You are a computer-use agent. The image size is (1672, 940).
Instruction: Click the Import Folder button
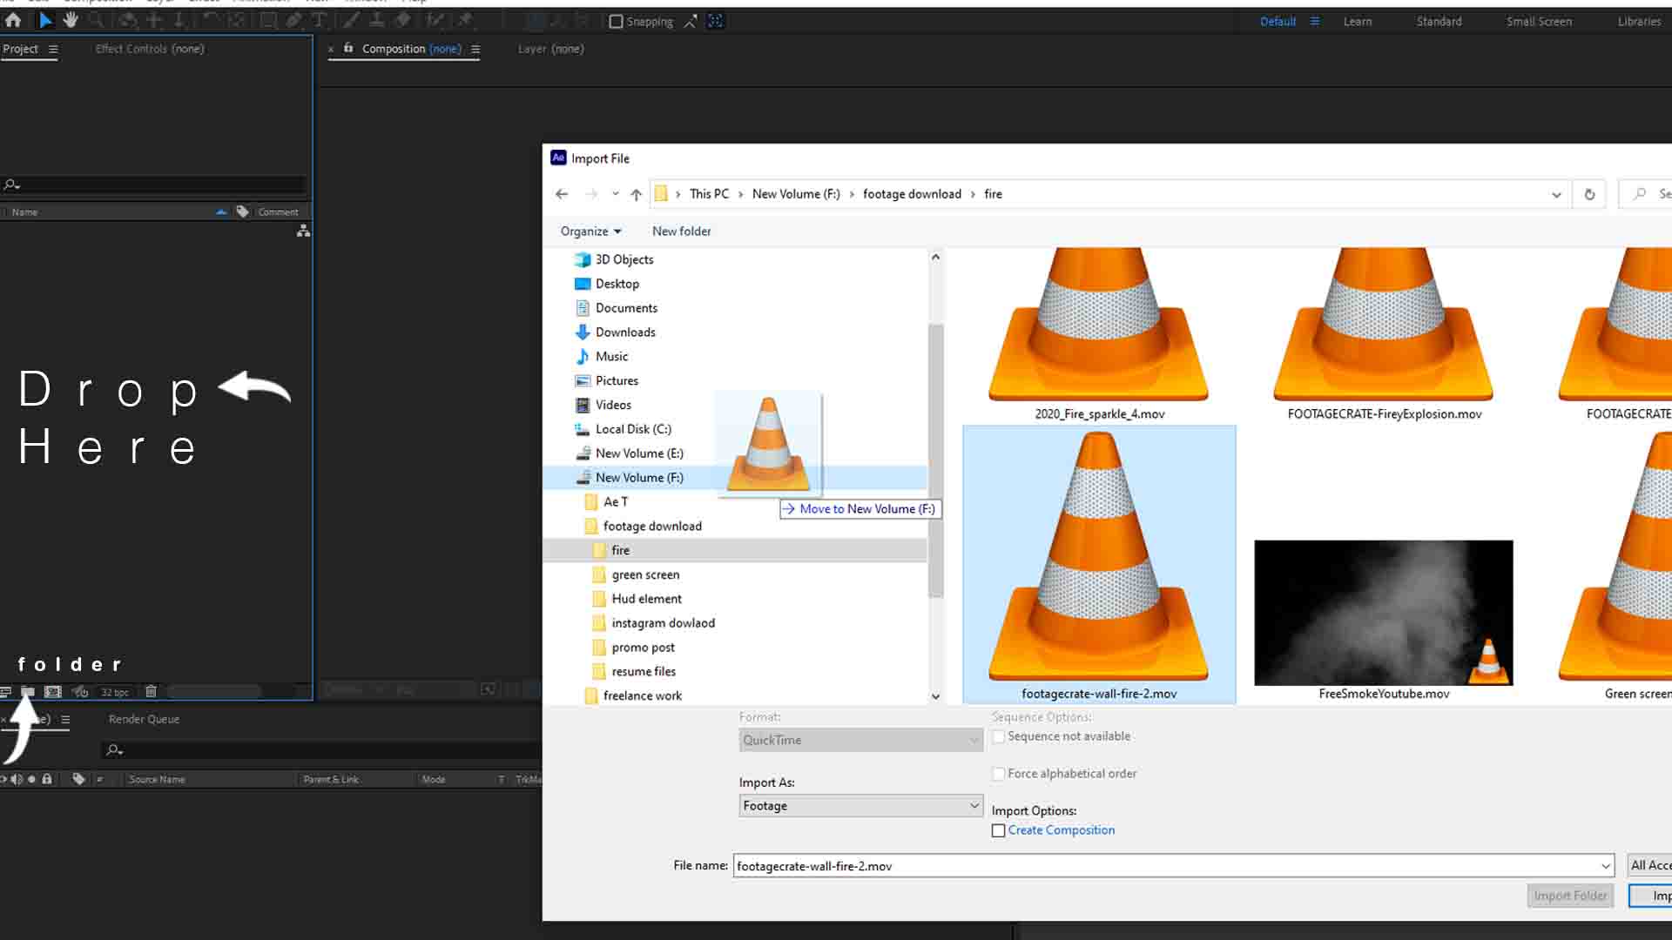[1570, 896]
